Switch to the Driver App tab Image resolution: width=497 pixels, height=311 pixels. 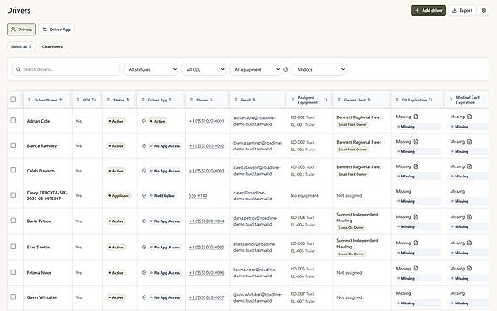tap(57, 30)
